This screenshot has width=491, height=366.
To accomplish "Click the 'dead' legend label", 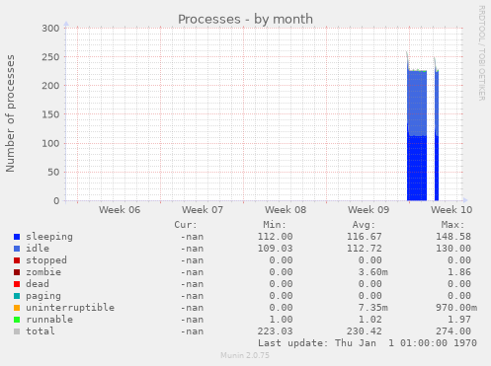I will [x=38, y=284].
